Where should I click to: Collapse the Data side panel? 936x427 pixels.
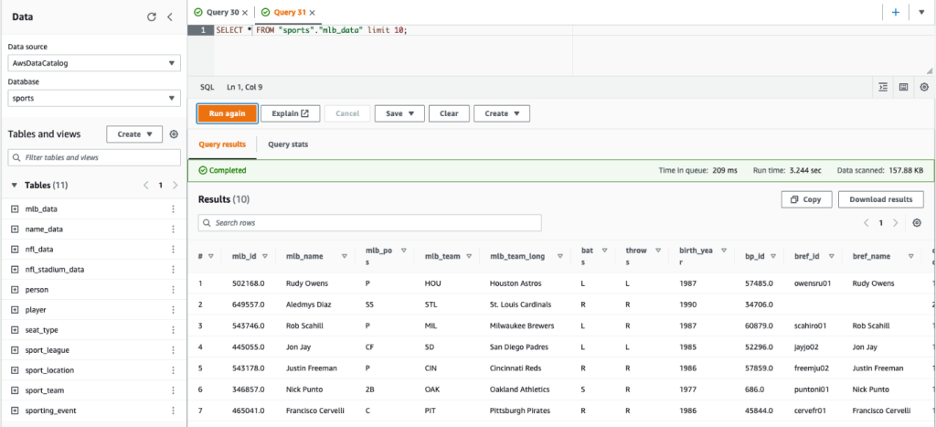[x=169, y=16]
